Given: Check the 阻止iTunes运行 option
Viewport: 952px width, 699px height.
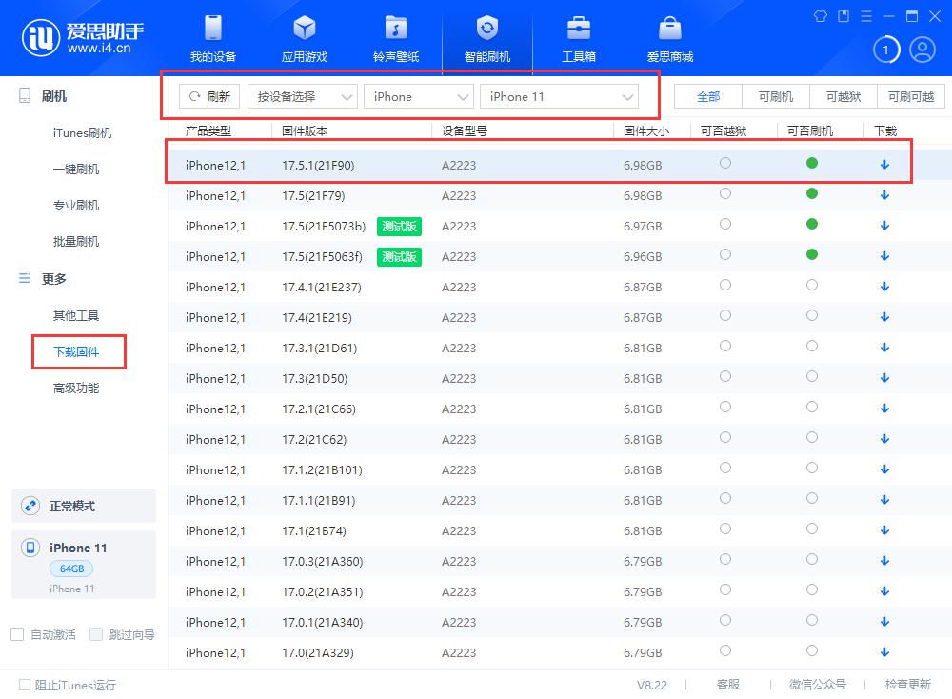Looking at the screenshot, I should tap(25, 685).
